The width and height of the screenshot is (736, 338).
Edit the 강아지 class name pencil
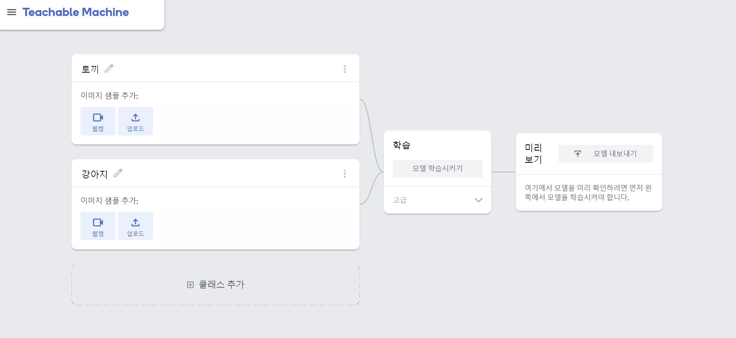pos(118,173)
